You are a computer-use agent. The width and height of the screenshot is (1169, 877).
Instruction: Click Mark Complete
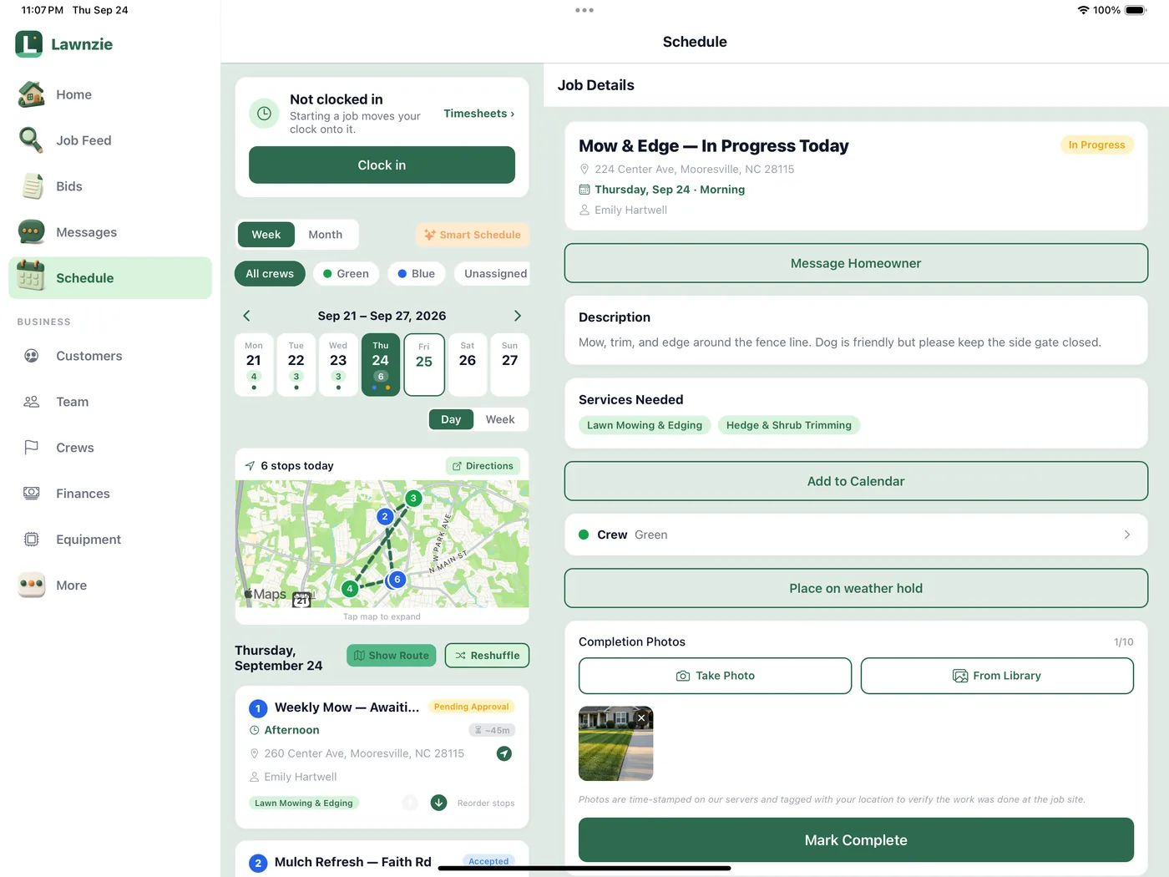click(856, 840)
